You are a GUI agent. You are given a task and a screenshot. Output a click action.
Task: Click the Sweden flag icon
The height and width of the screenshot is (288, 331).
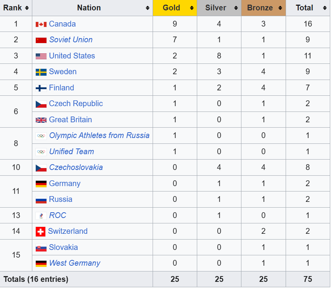(x=41, y=72)
